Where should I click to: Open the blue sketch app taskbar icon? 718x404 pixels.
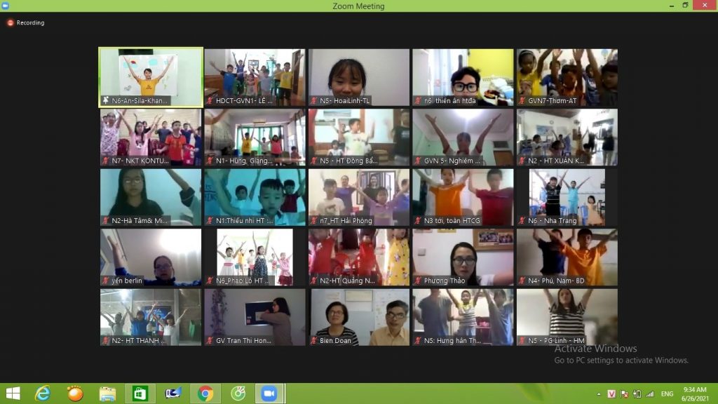click(x=172, y=393)
